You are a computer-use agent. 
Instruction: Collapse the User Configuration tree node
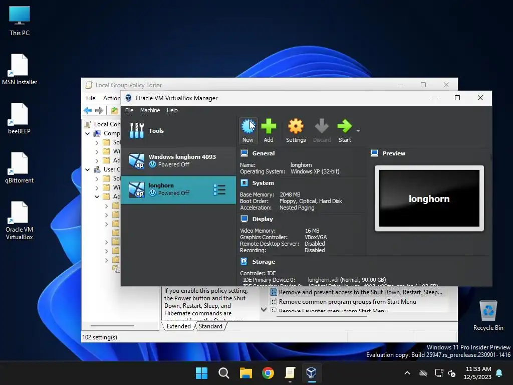(x=87, y=169)
